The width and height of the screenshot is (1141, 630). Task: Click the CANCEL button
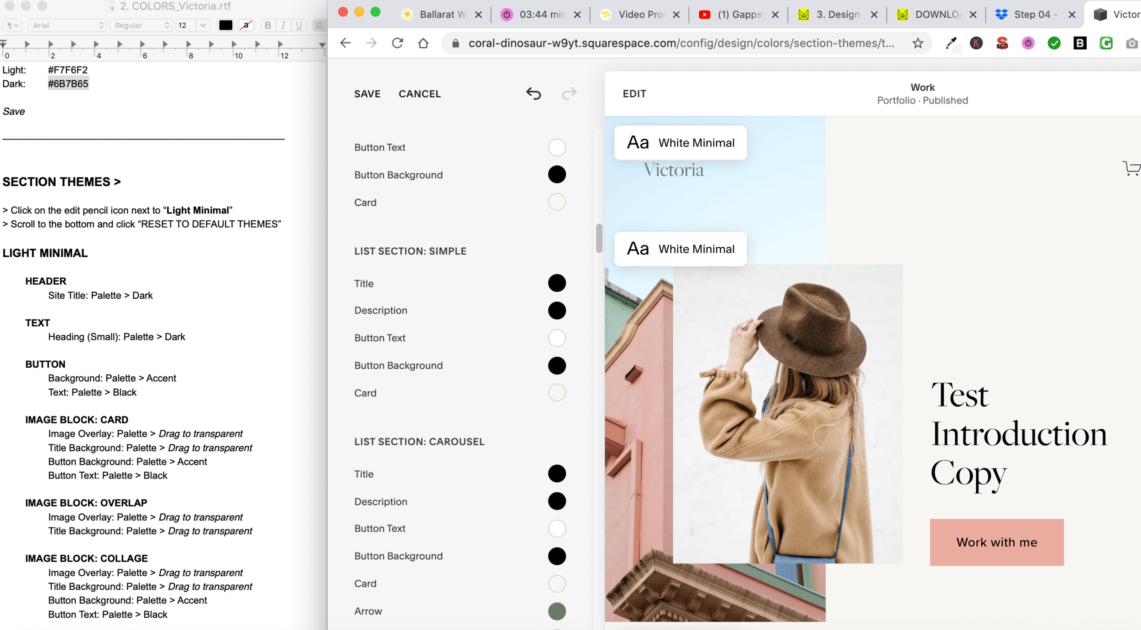tap(420, 94)
